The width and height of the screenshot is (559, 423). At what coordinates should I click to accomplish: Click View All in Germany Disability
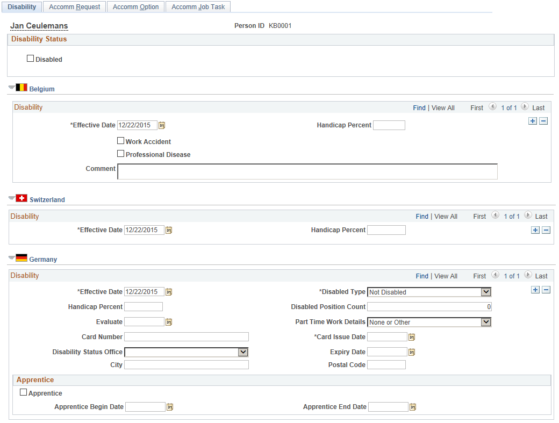click(446, 276)
